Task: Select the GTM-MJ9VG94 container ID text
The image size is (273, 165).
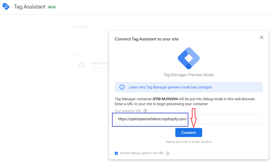Action: coord(165,99)
